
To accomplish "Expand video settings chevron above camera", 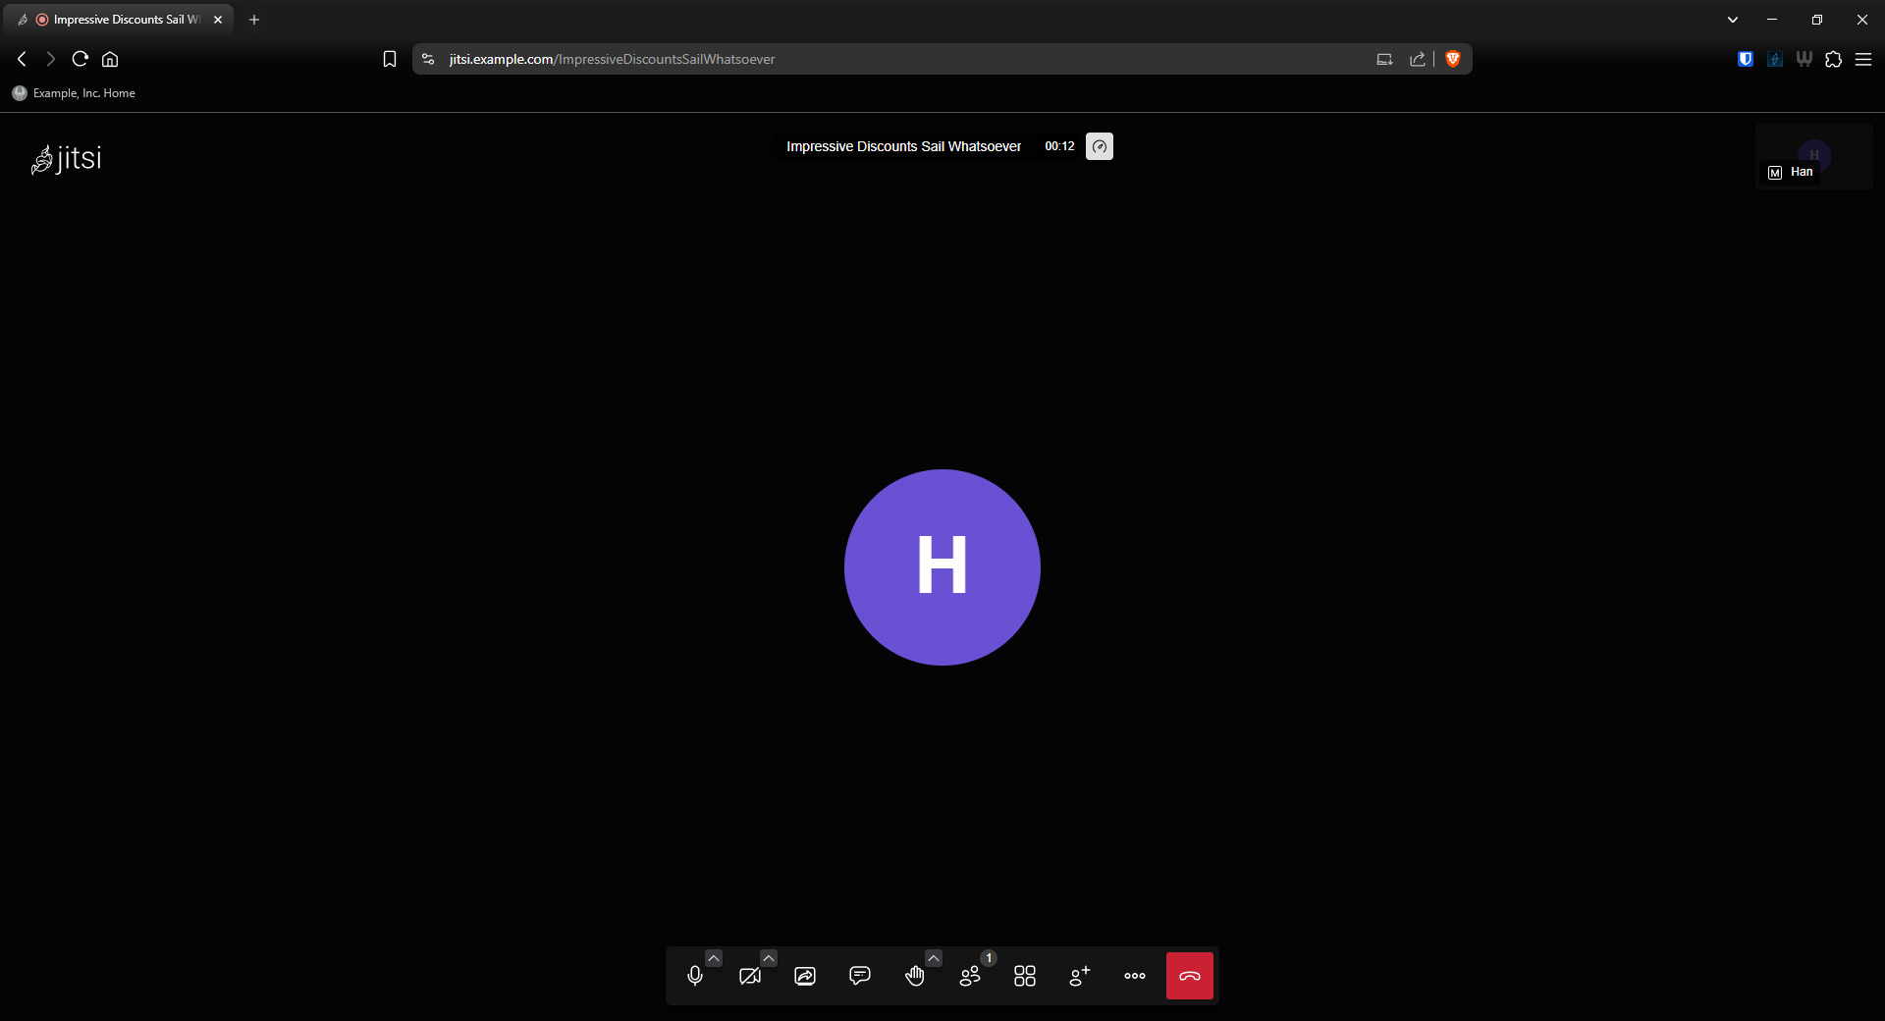I will 769,958.
